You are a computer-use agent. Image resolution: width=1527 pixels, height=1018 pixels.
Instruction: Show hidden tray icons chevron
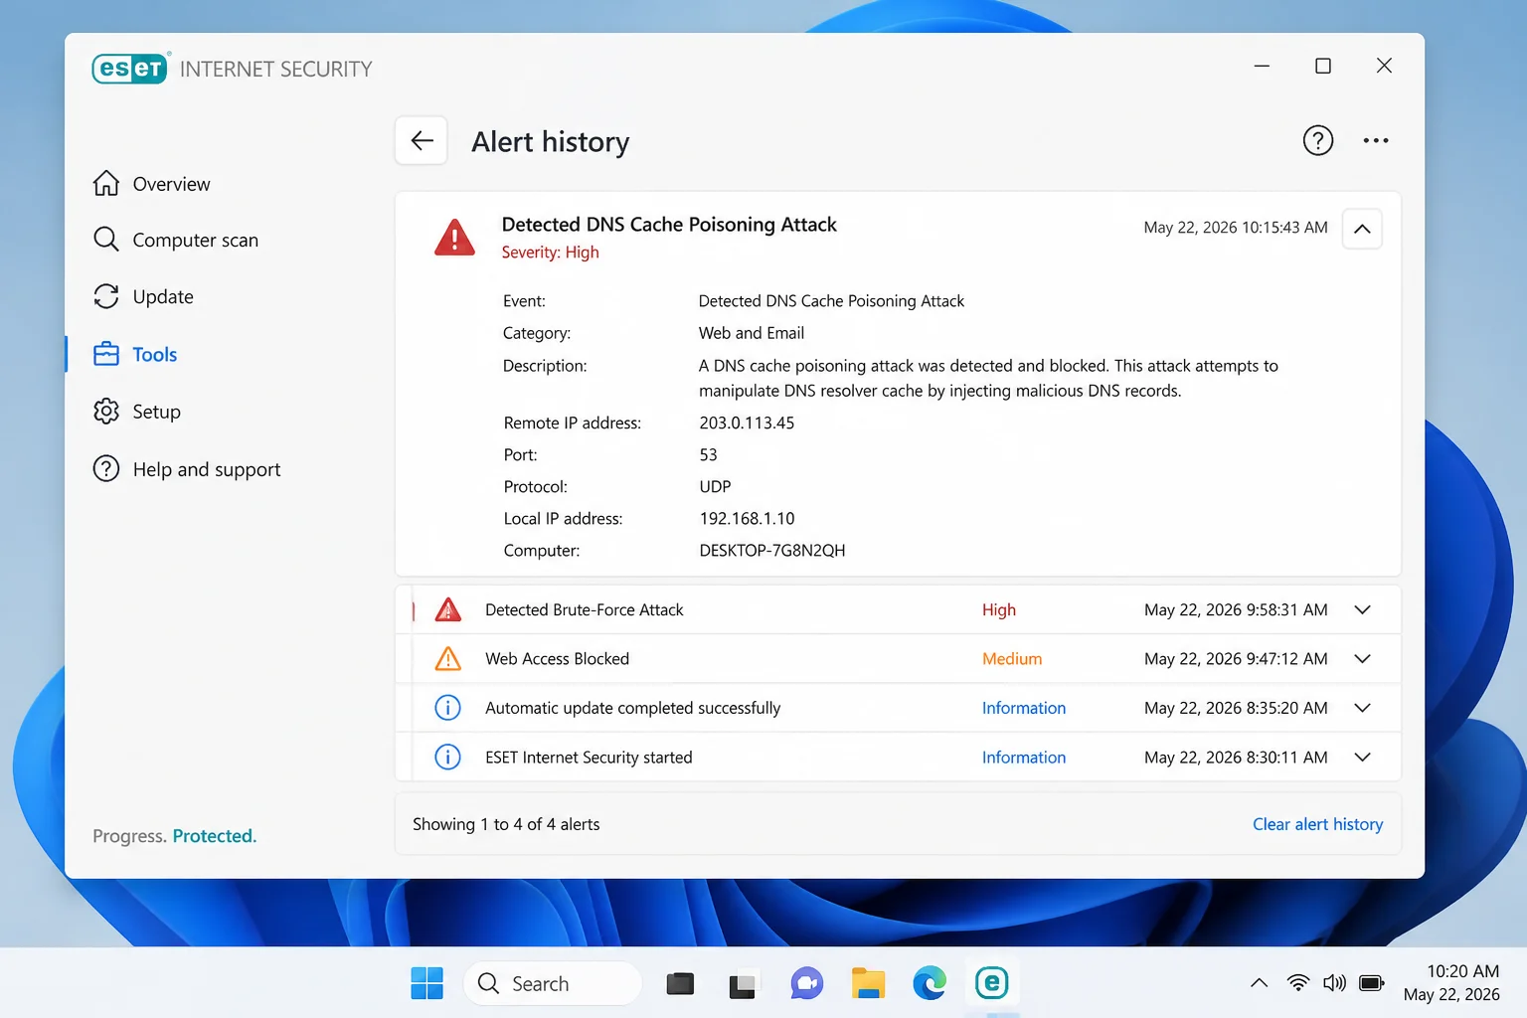(x=1259, y=983)
